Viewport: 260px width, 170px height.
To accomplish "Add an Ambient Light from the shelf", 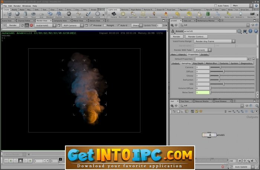I will (240, 14).
